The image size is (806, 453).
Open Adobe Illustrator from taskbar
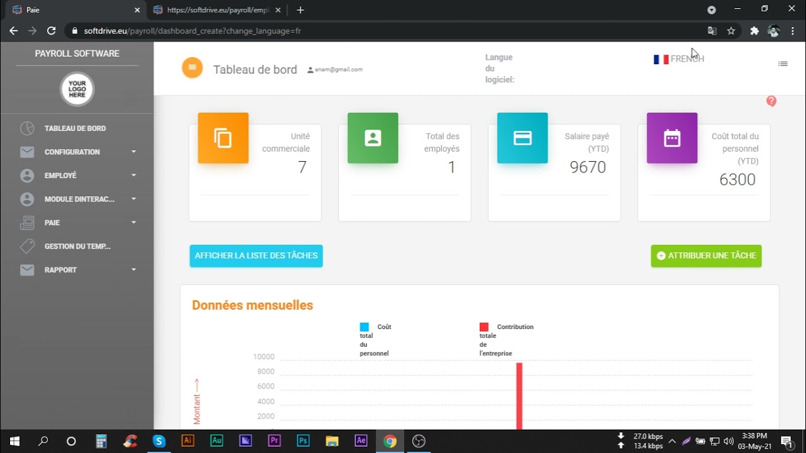(x=187, y=441)
